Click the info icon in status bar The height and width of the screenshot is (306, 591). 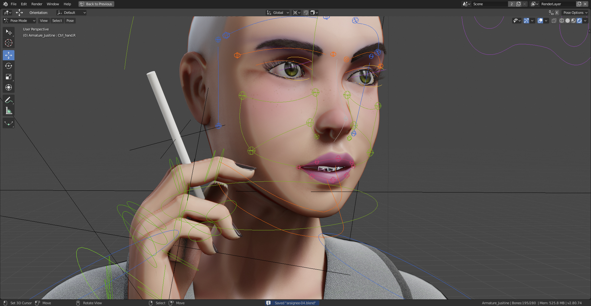click(268, 303)
